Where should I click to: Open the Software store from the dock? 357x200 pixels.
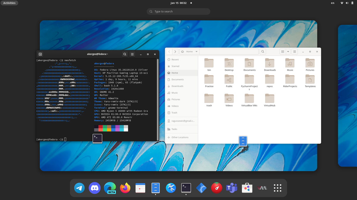point(247,188)
